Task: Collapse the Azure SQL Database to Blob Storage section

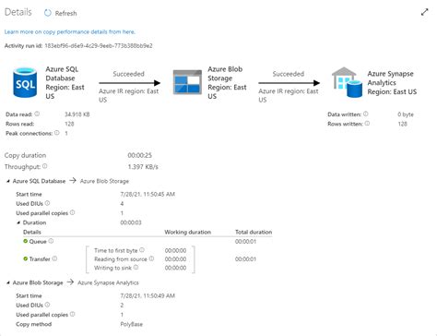Action: click(8, 181)
